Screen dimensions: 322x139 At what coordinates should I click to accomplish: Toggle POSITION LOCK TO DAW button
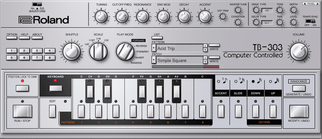click(x=22, y=88)
